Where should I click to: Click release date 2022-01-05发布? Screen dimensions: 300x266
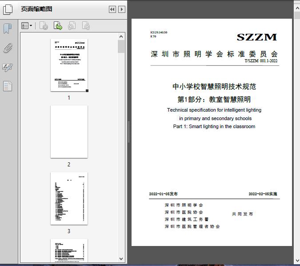click(163, 194)
